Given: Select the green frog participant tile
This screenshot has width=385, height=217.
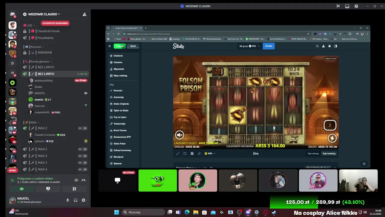Looking at the screenshot, I should click(x=158, y=181).
